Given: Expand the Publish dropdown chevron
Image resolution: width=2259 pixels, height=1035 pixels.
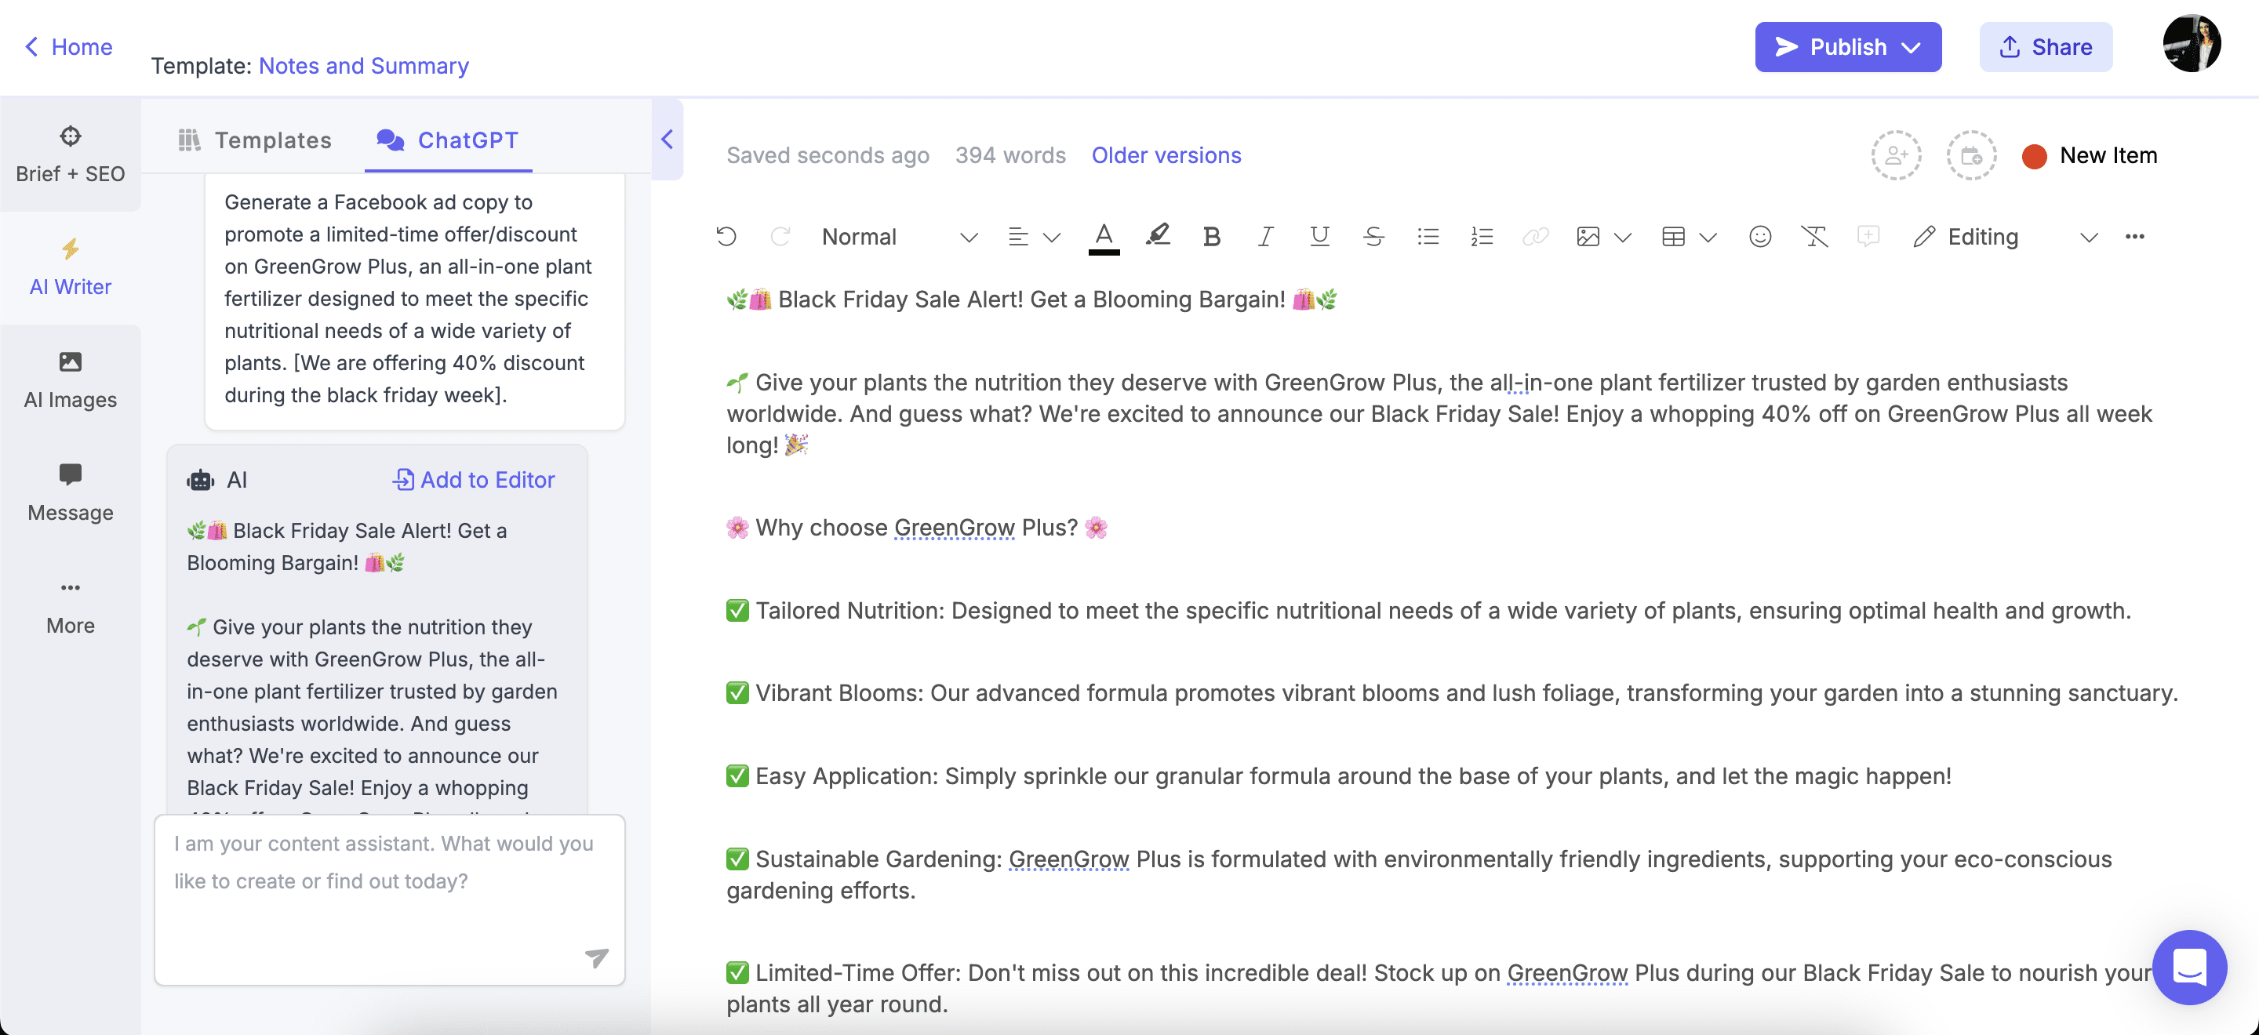Looking at the screenshot, I should point(1912,47).
